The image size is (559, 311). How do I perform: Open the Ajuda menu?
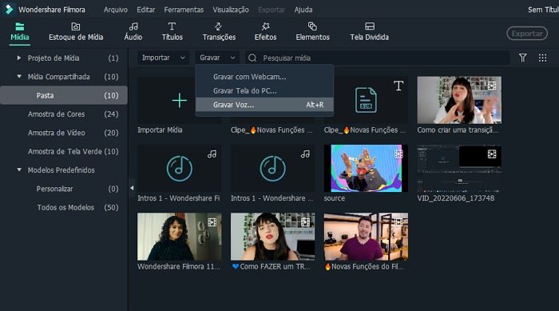[x=303, y=10]
